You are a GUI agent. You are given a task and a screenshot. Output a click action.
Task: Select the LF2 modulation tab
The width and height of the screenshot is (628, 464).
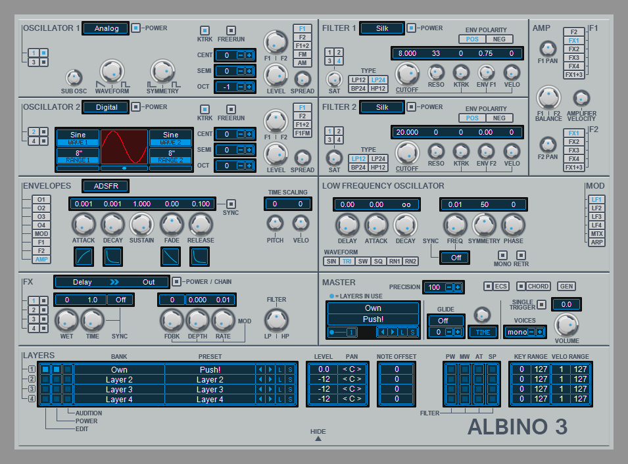pyautogui.click(x=596, y=208)
